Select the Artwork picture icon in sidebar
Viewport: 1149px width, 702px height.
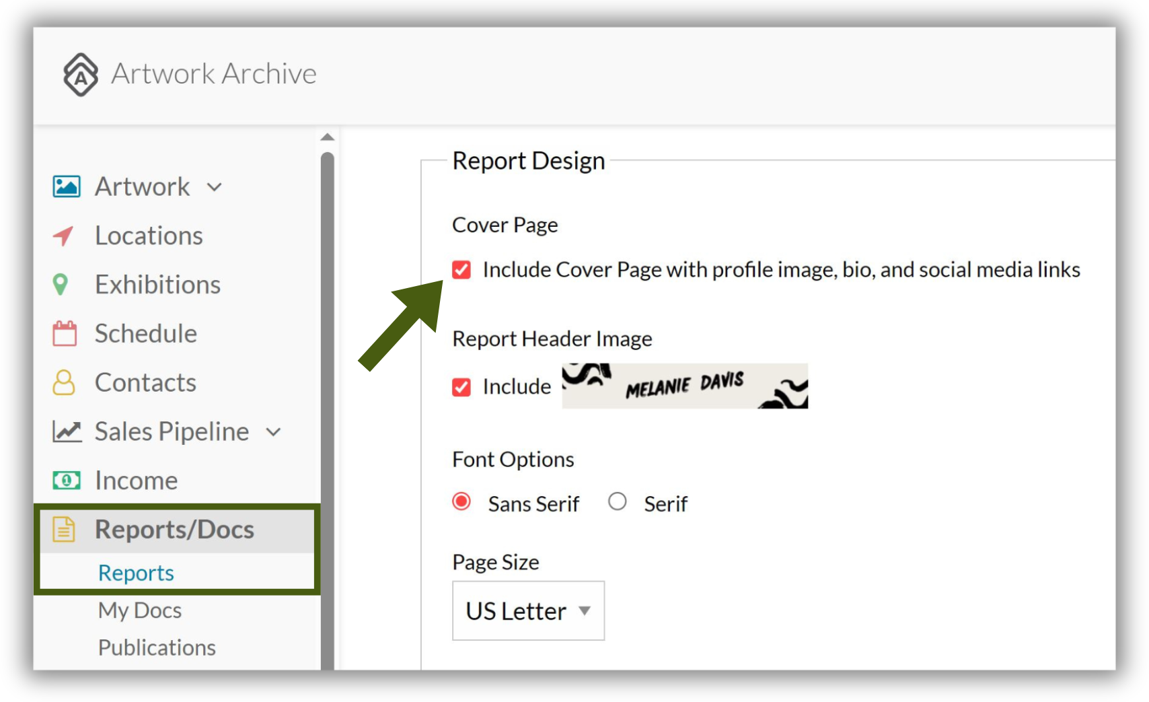click(x=67, y=186)
